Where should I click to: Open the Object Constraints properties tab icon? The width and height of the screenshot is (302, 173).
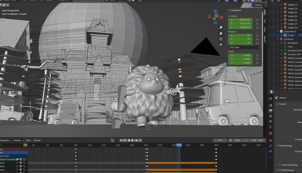(x=271, y=151)
